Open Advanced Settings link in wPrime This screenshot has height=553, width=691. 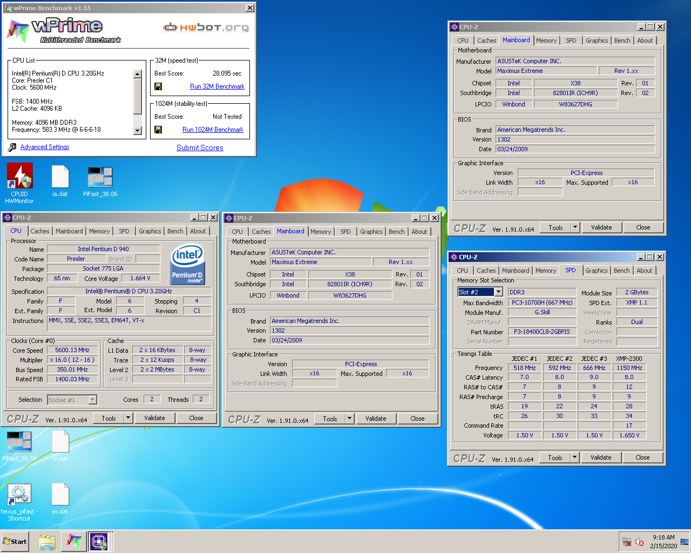(45, 147)
